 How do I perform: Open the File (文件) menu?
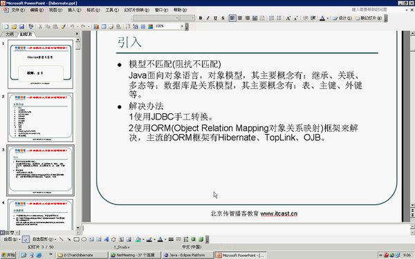click(x=18, y=10)
